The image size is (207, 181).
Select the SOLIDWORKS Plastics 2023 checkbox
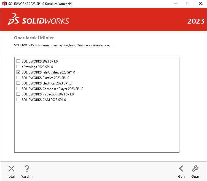click(18, 78)
